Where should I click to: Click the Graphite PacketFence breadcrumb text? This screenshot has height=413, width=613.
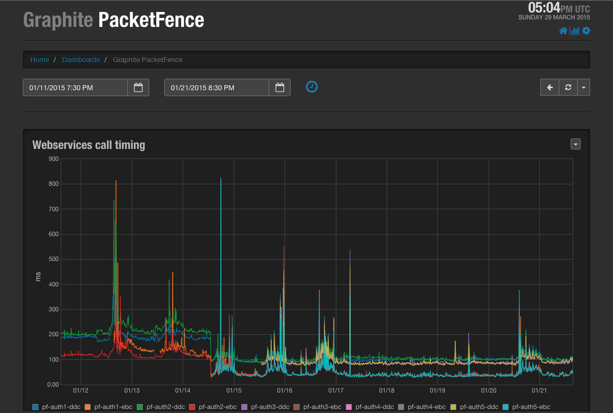point(148,60)
